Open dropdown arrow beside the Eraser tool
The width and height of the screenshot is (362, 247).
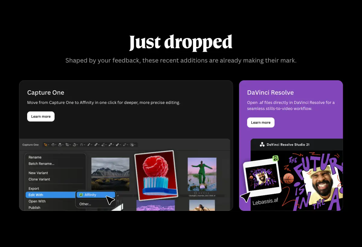click(x=106, y=145)
